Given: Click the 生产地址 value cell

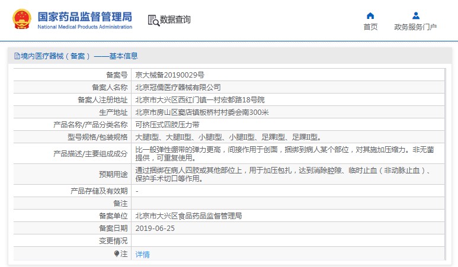Looking at the screenshot, I should click(x=202, y=112).
